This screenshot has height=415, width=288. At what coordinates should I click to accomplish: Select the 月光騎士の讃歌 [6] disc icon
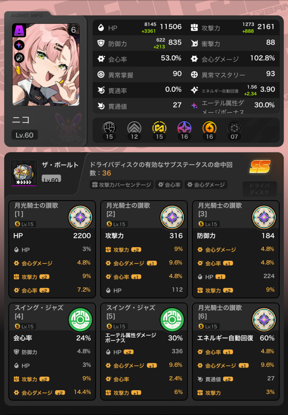coord(264,319)
